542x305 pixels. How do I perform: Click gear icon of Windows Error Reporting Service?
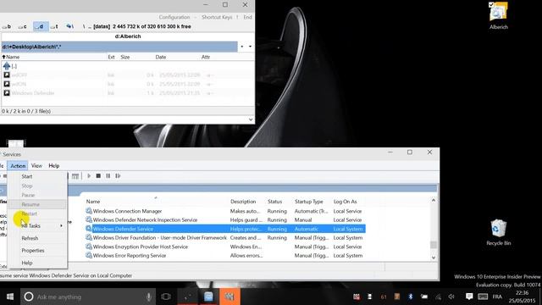tap(89, 255)
